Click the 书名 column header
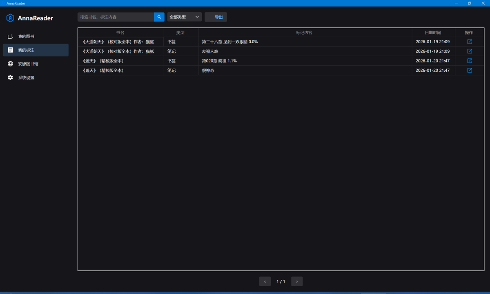 [120, 33]
